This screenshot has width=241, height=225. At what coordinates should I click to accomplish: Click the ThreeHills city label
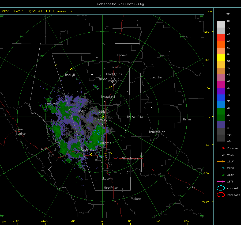135,117
